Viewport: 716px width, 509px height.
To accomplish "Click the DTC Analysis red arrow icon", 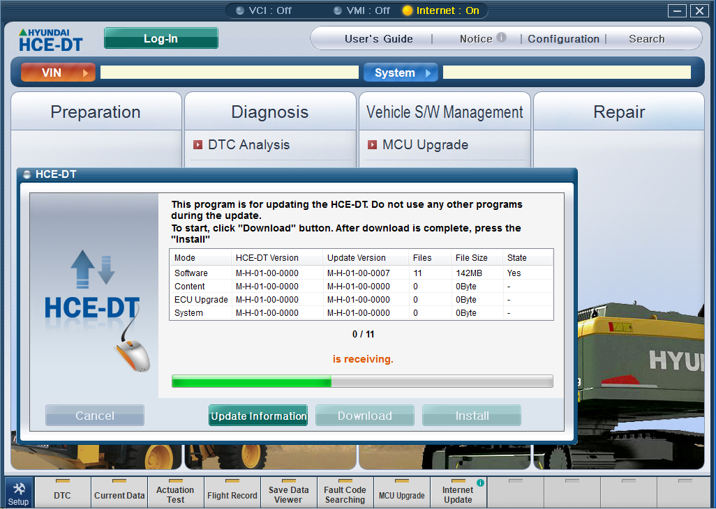I will point(197,144).
